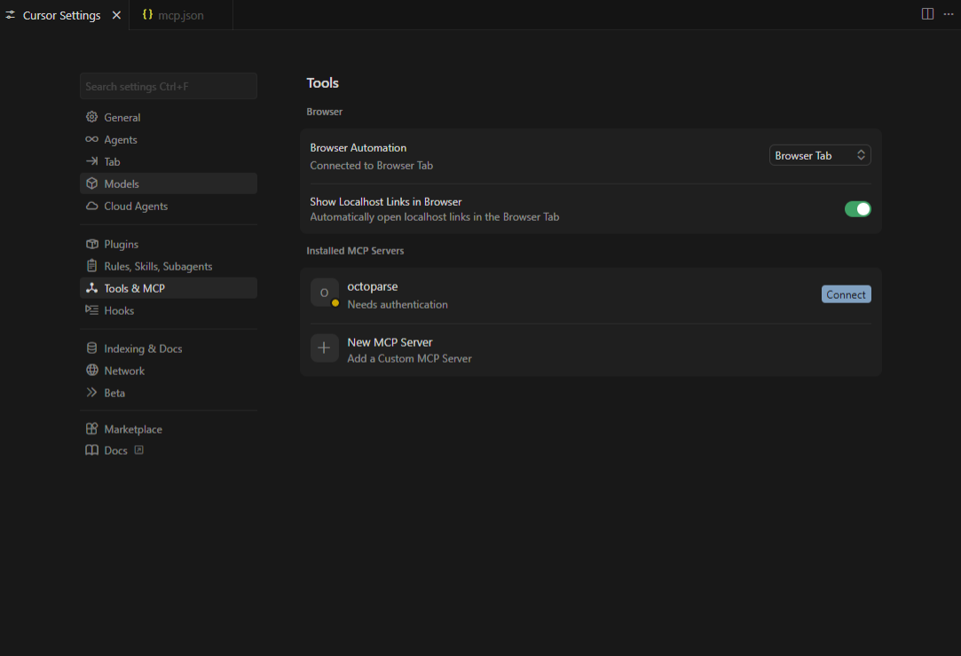Click the Models cube icon

coord(91,184)
